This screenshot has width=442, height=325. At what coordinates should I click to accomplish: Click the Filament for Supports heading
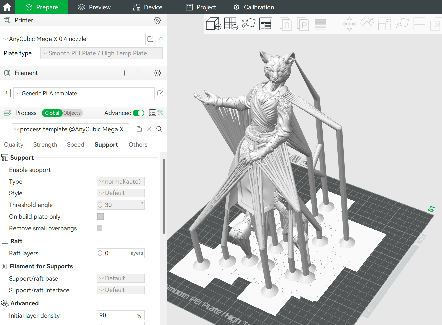point(41,266)
